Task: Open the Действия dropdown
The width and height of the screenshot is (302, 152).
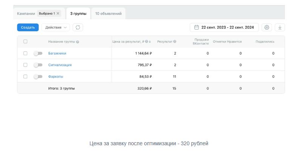Action: [x=55, y=27]
